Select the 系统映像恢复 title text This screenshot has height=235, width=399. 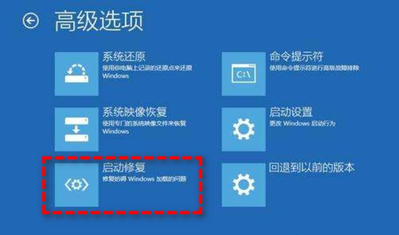135,112
